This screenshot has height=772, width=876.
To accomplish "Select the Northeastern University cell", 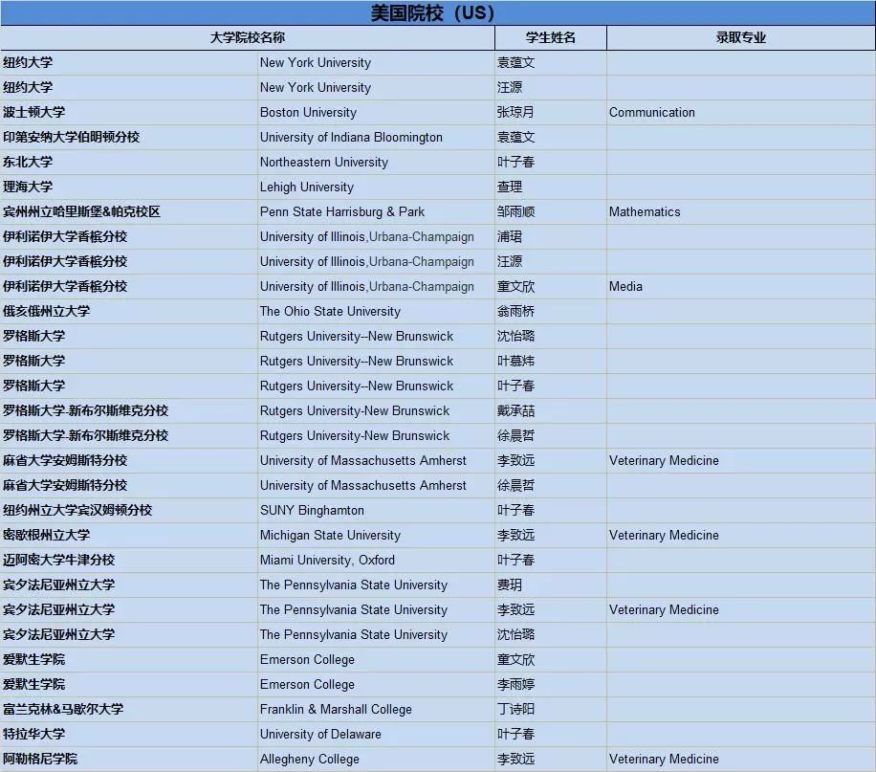I will click(376, 162).
